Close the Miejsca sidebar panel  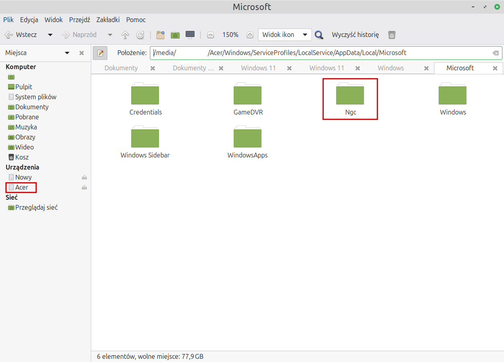(82, 53)
